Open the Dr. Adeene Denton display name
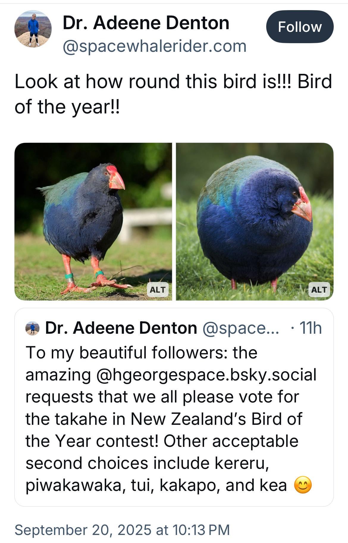This screenshot has height=543, width=348. point(146,23)
